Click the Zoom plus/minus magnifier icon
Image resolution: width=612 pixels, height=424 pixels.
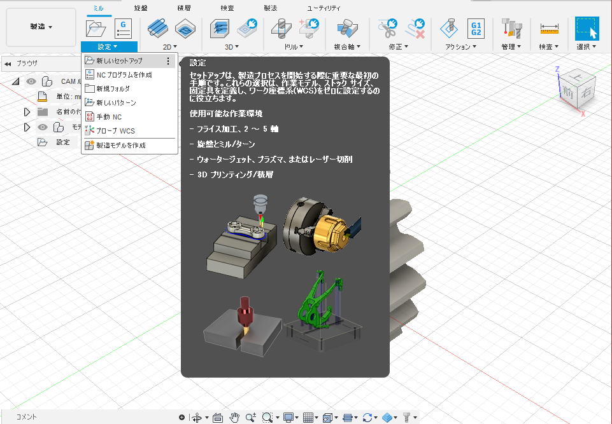pos(250,418)
